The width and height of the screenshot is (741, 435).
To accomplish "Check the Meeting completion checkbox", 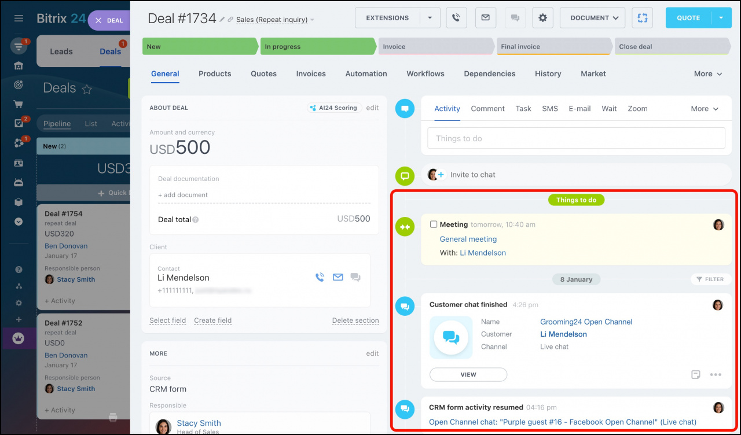I will click(x=434, y=224).
